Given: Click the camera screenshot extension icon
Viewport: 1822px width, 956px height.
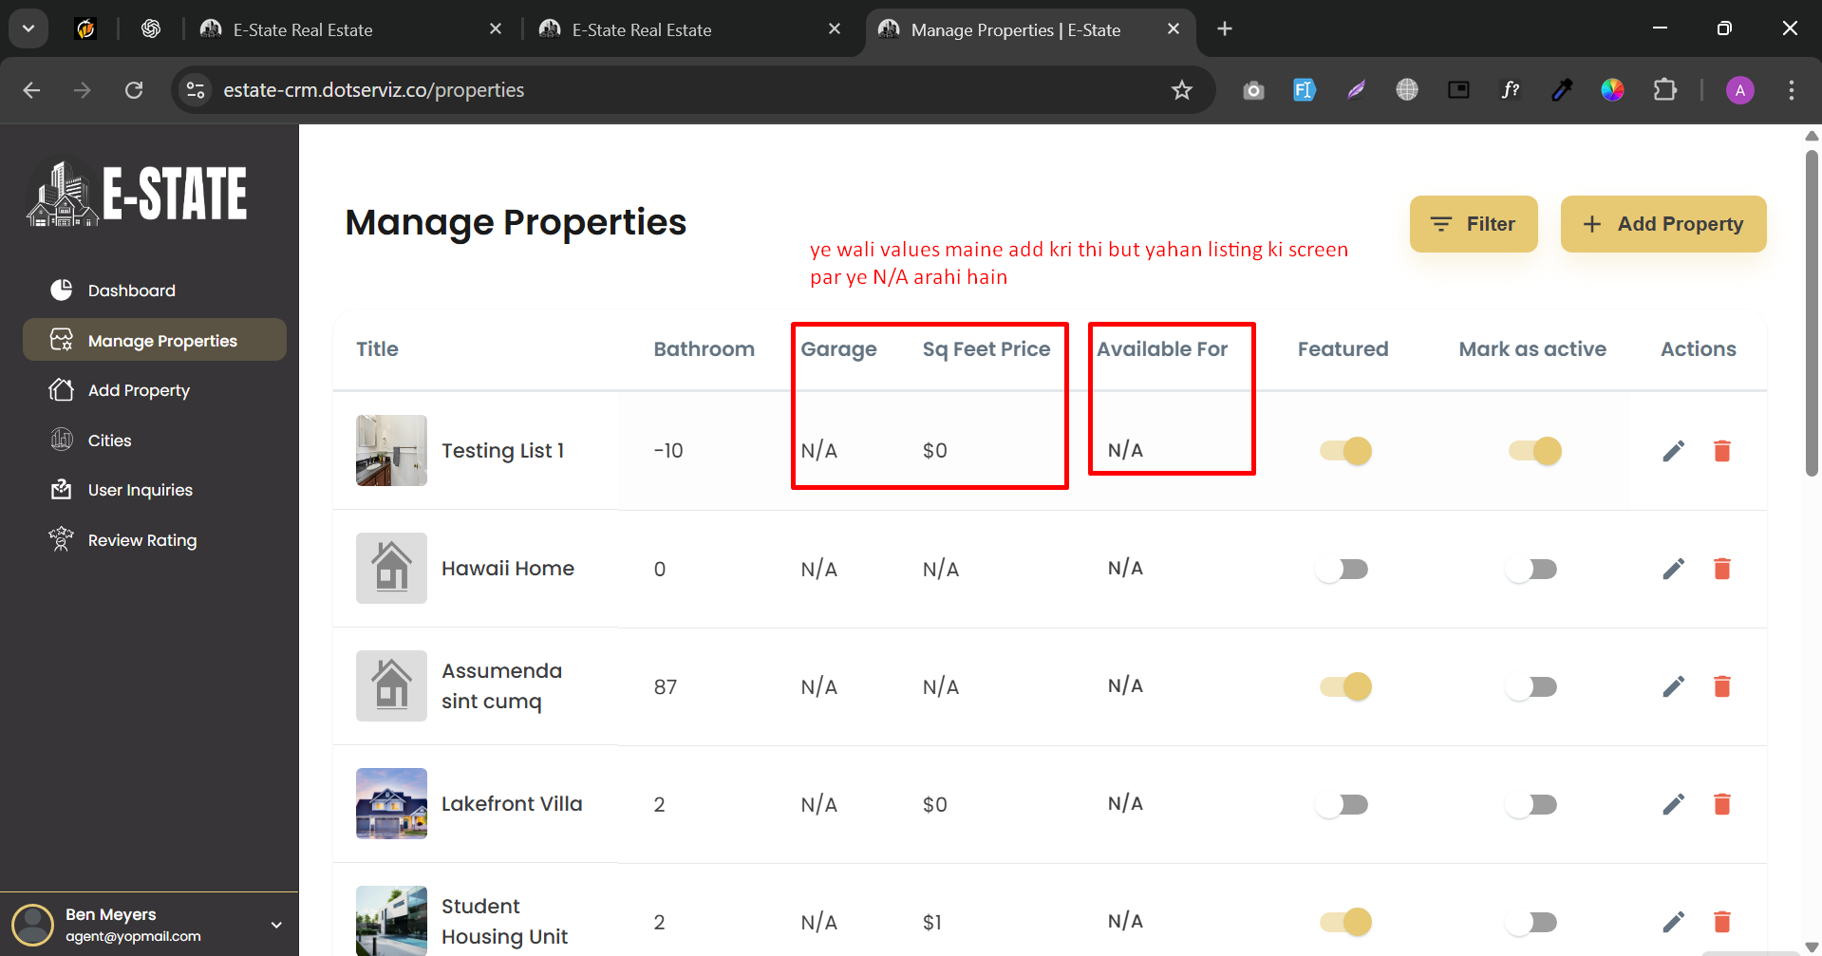Looking at the screenshot, I should pyautogui.click(x=1253, y=90).
